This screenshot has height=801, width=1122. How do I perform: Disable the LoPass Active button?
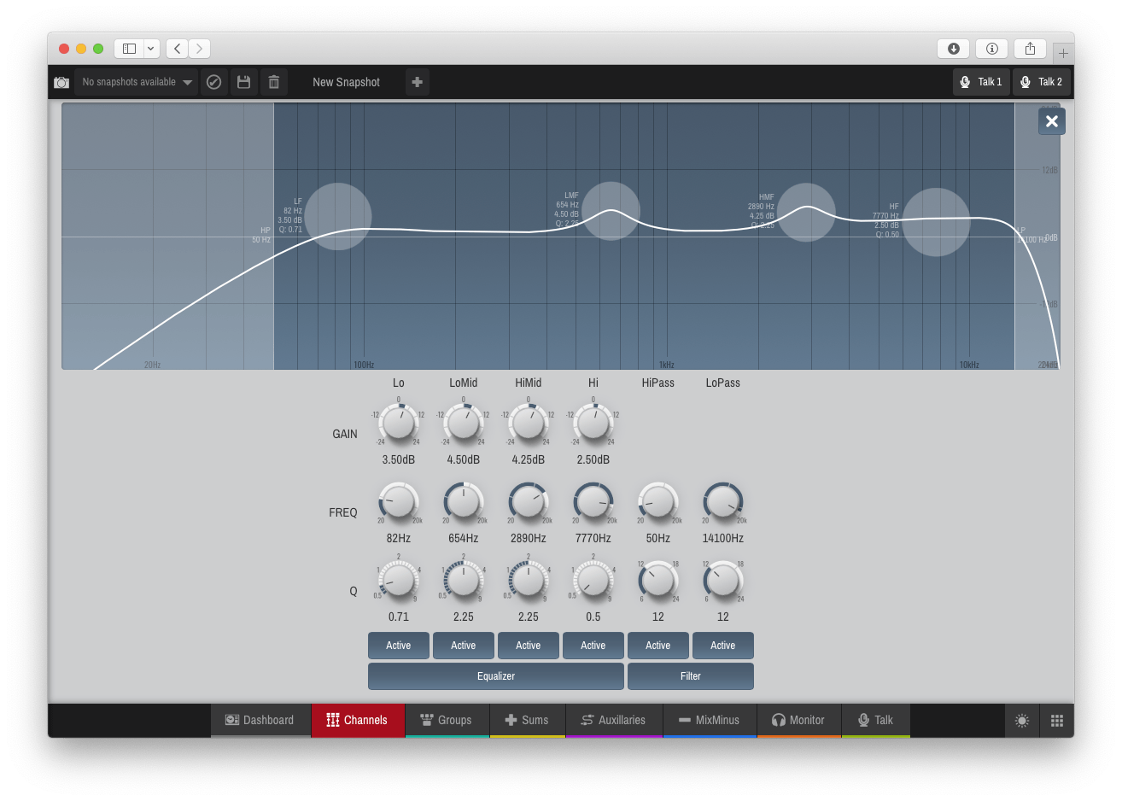pos(723,646)
